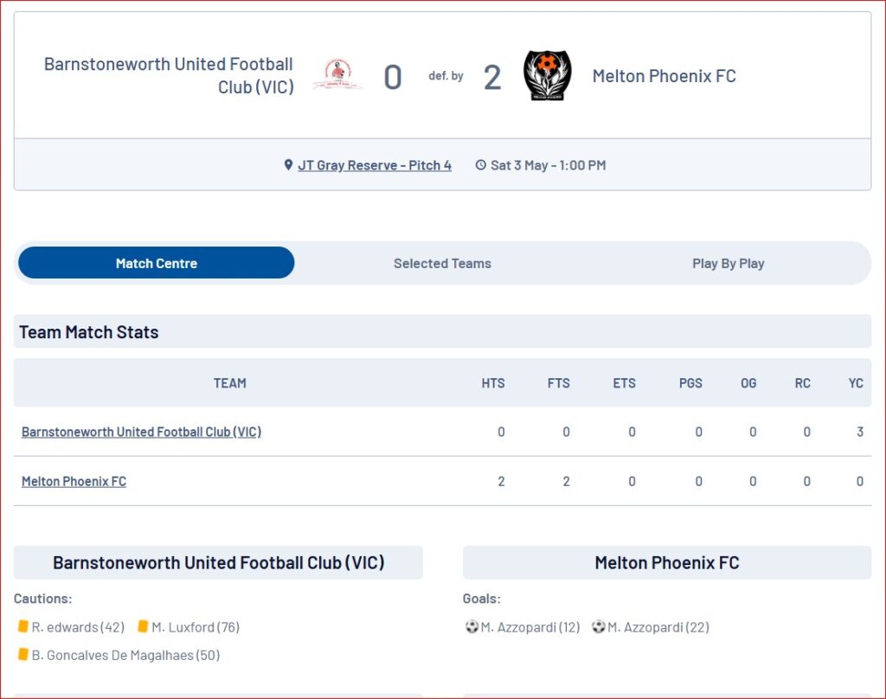Click the Barnstoneworth United club logo
Viewport: 886px width, 699px height.
click(x=337, y=74)
